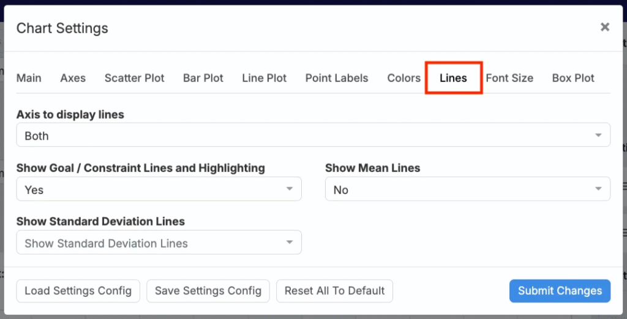The image size is (627, 319).
Task: Open the Colors tab
Action: pyautogui.click(x=404, y=78)
